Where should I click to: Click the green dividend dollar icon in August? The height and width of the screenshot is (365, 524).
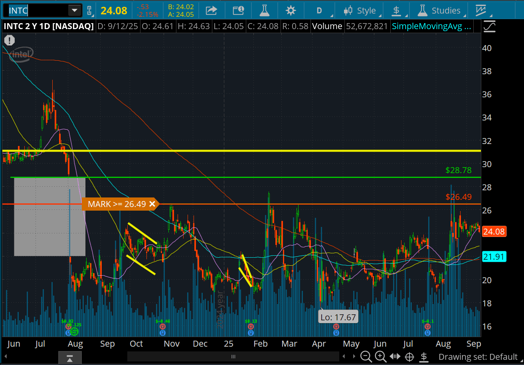[74, 331]
